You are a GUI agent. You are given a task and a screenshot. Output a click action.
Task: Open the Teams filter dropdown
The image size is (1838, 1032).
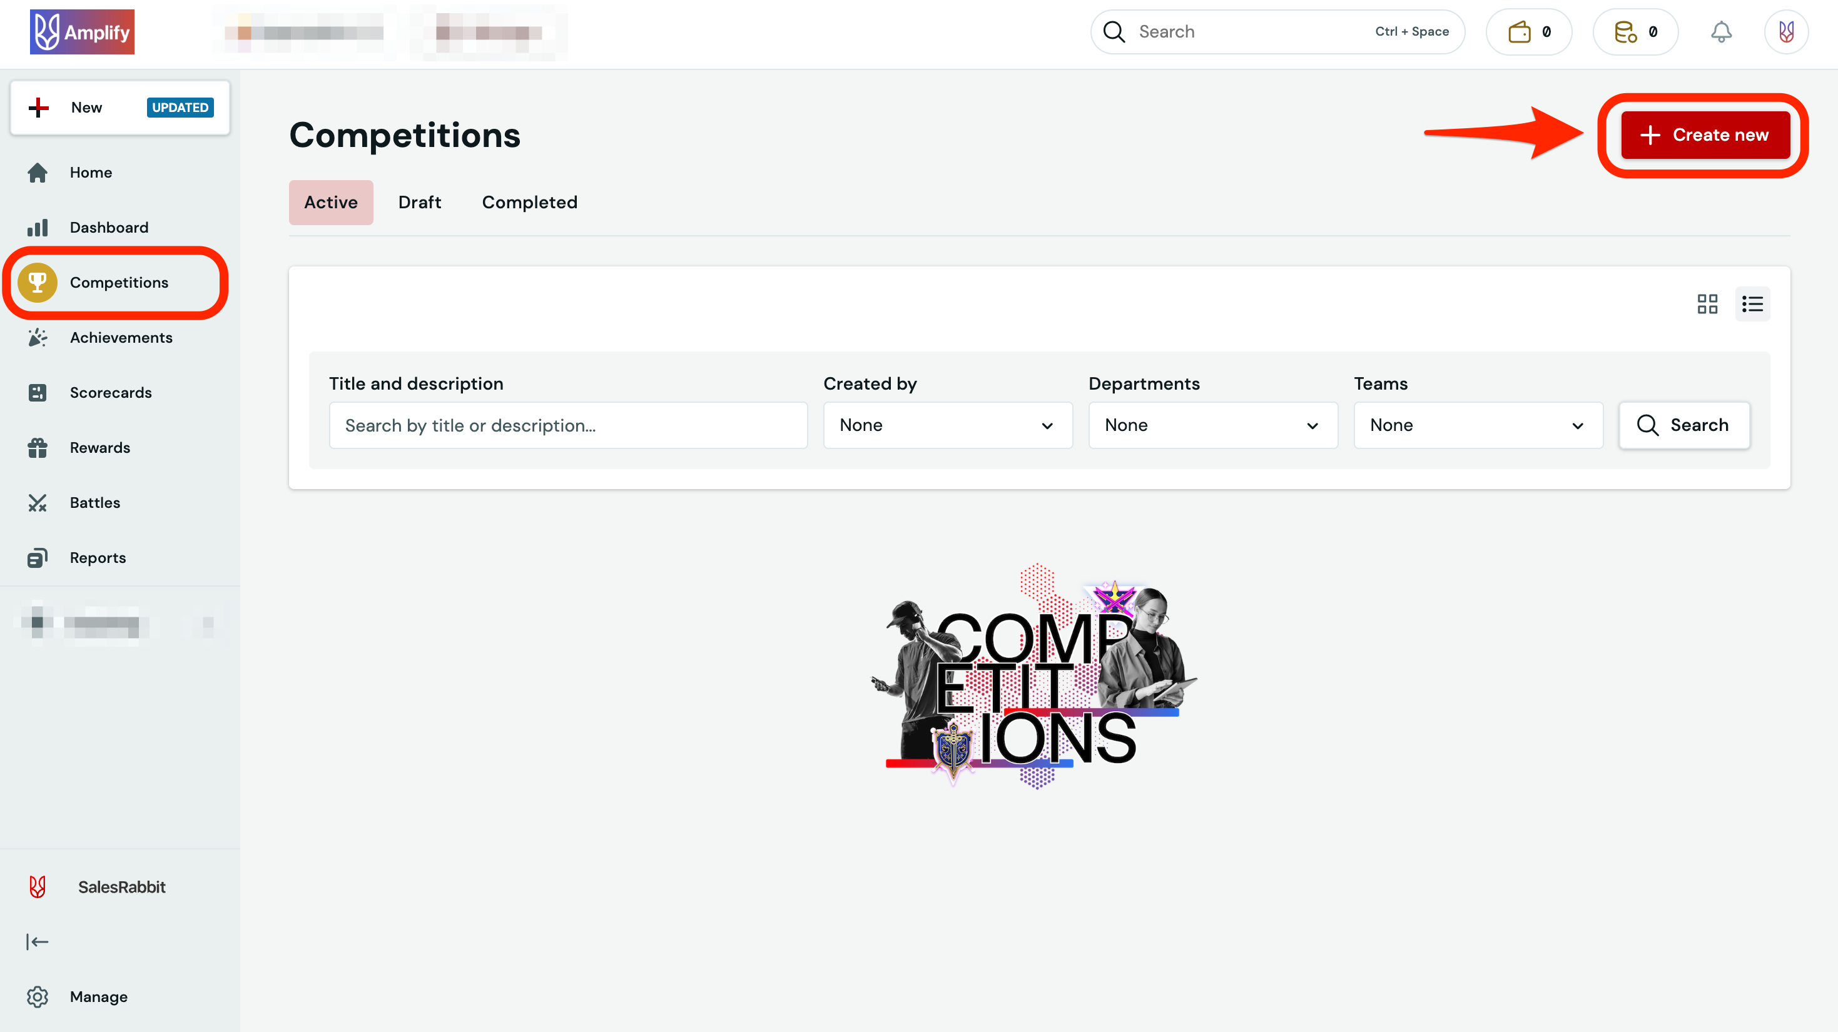pyautogui.click(x=1478, y=425)
